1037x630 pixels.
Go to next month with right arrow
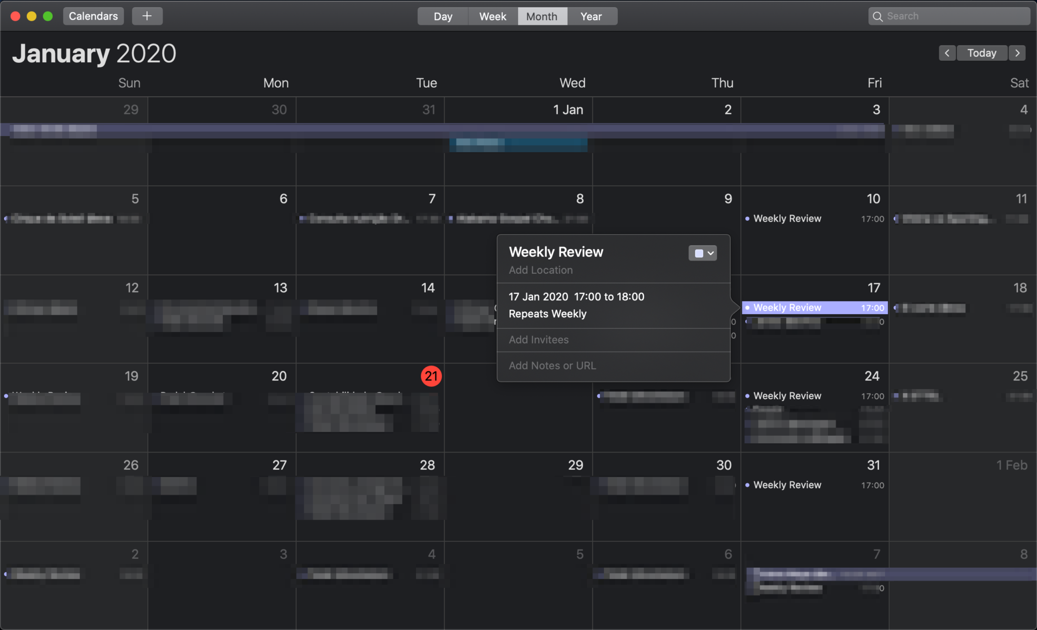point(1017,53)
